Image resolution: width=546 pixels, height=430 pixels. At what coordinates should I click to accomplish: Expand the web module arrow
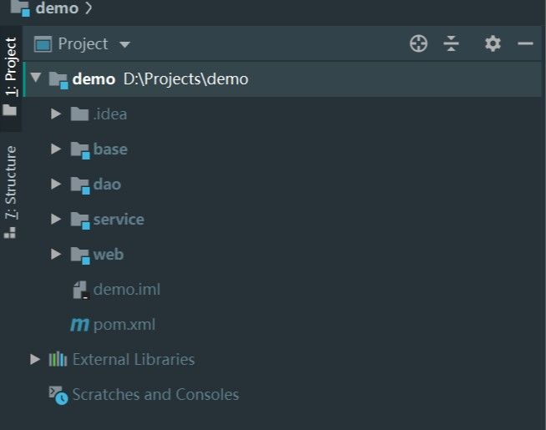[x=56, y=254]
